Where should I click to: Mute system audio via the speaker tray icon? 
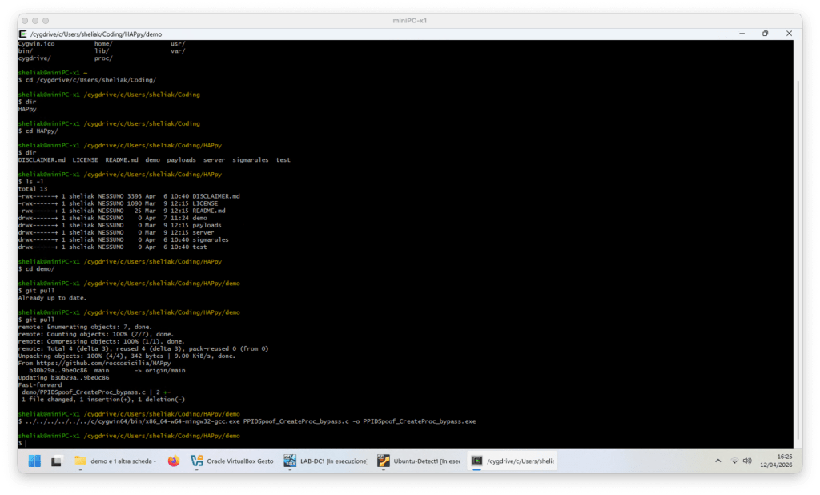(x=746, y=461)
